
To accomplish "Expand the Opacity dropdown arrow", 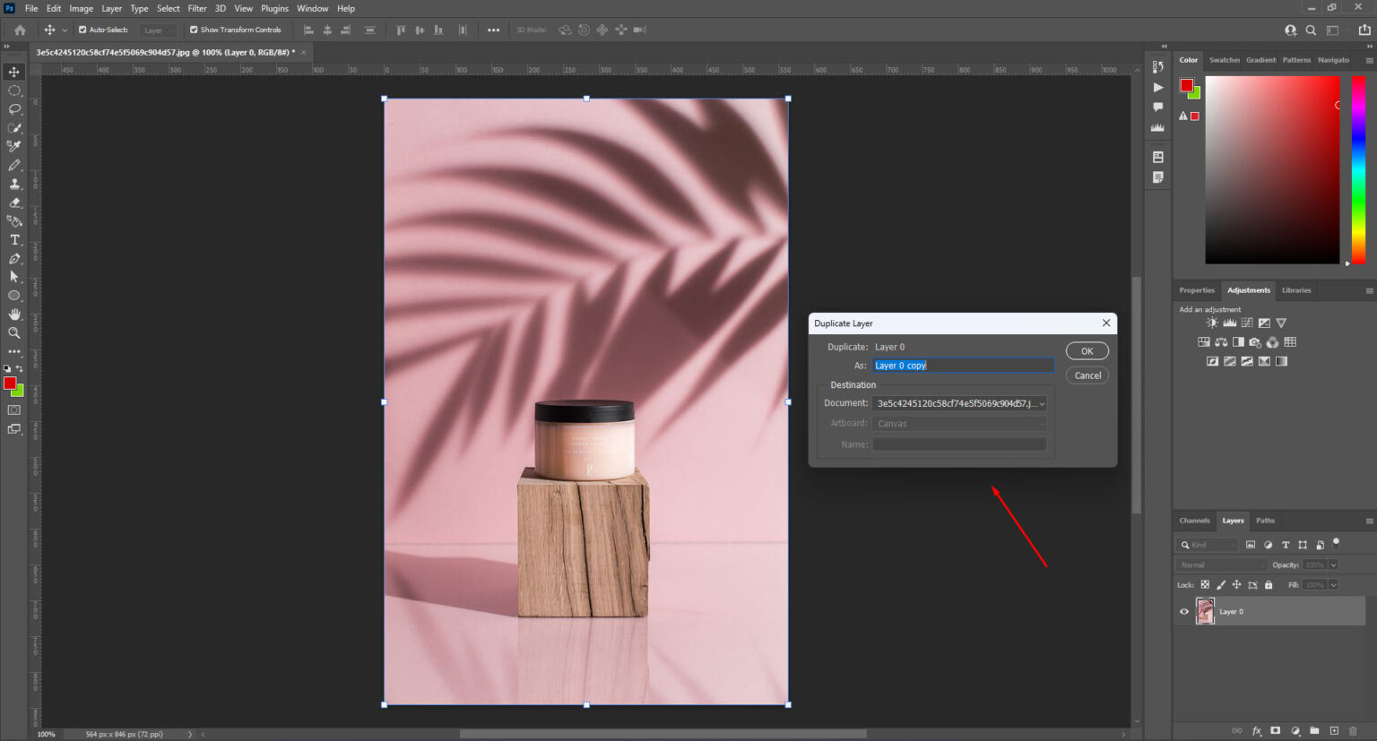I will point(1334,564).
